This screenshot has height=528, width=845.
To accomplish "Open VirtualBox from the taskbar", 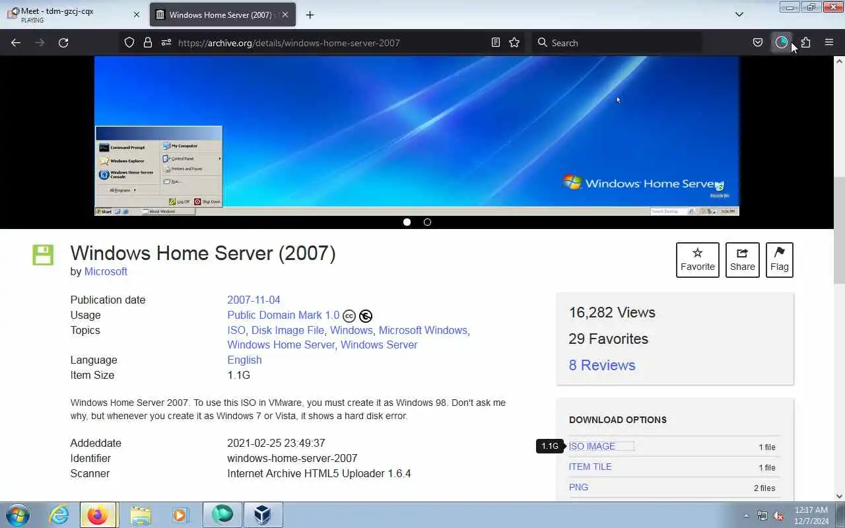I will (x=263, y=515).
